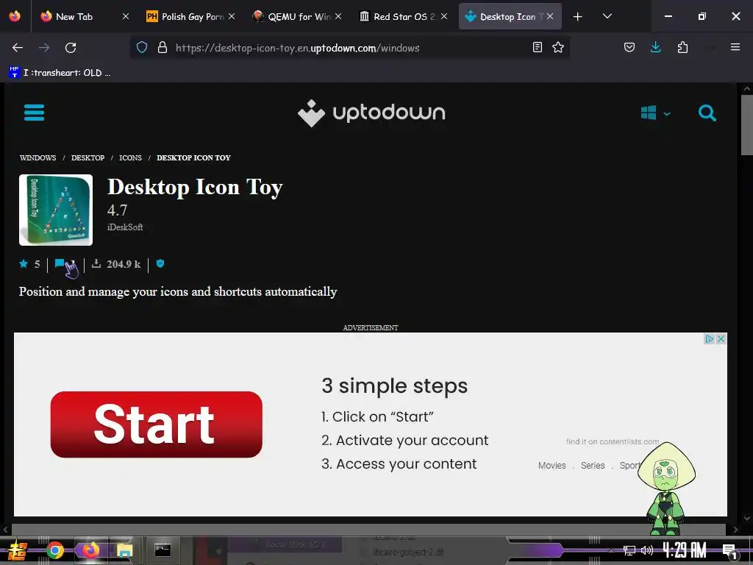The height and width of the screenshot is (565, 753).
Task: Click the DESKTOP breadcrumb link
Action: pyautogui.click(x=88, y=157)
